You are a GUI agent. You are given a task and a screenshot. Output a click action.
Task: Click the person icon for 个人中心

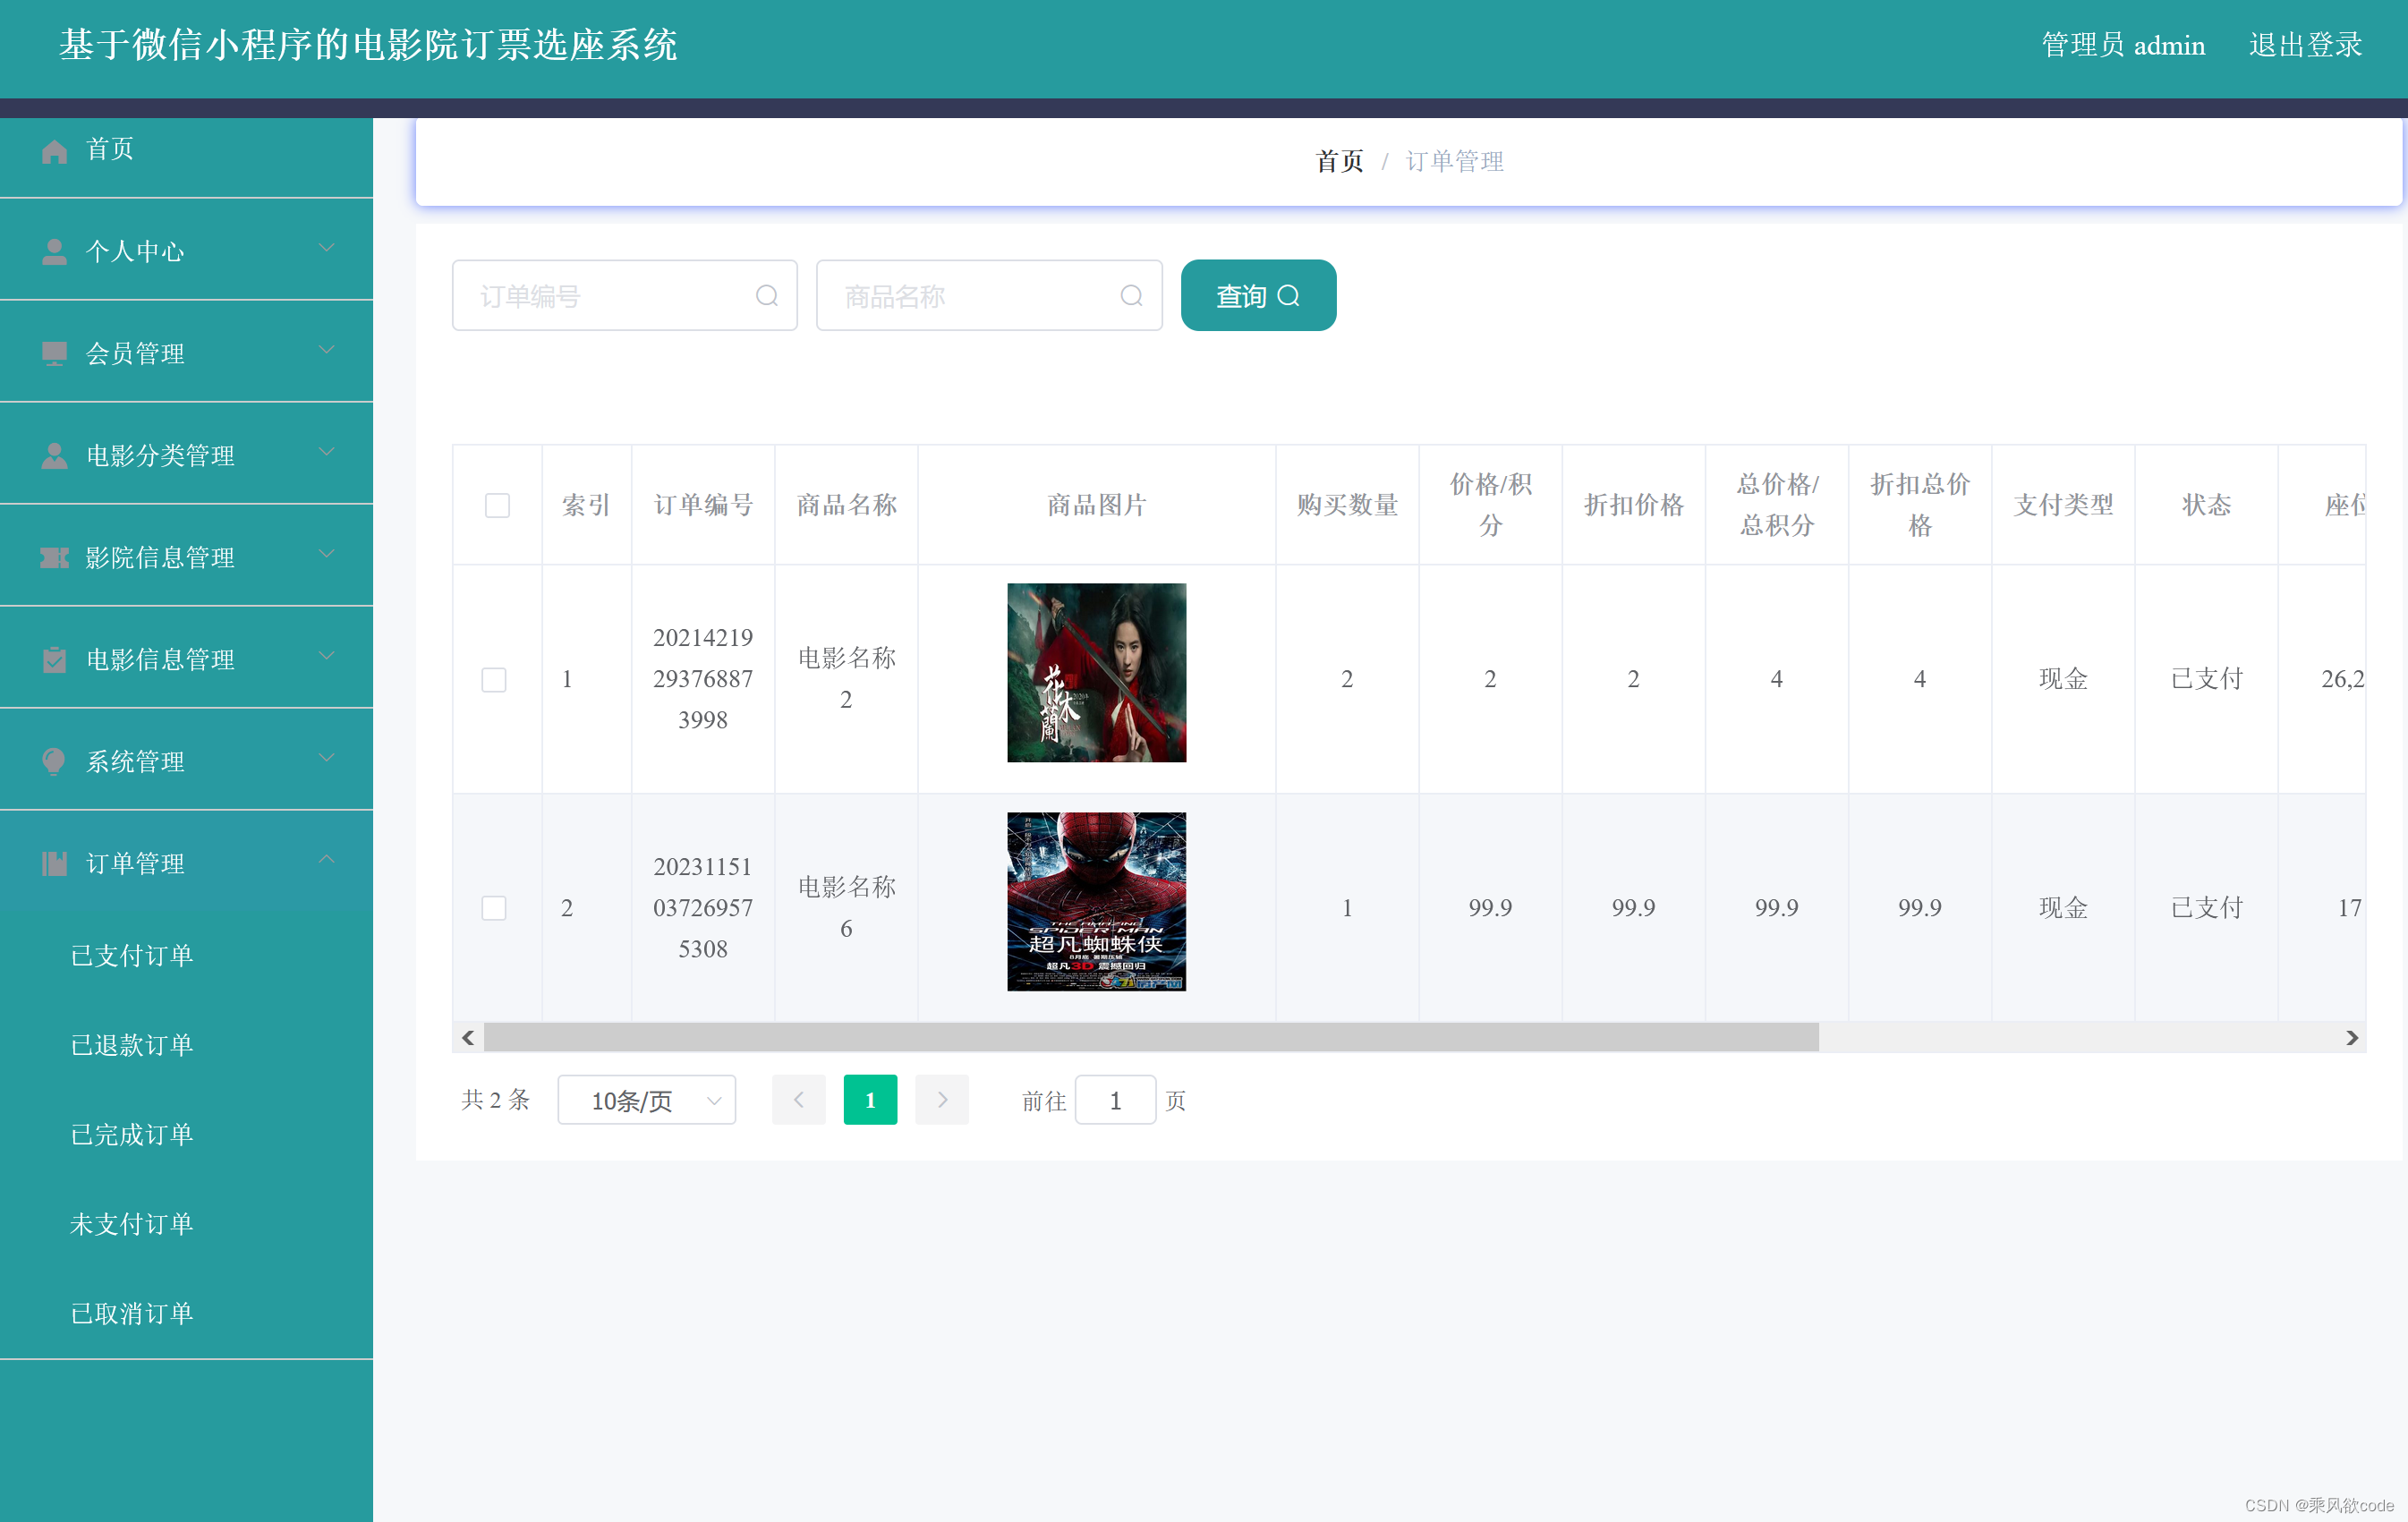tap(55, 252)
